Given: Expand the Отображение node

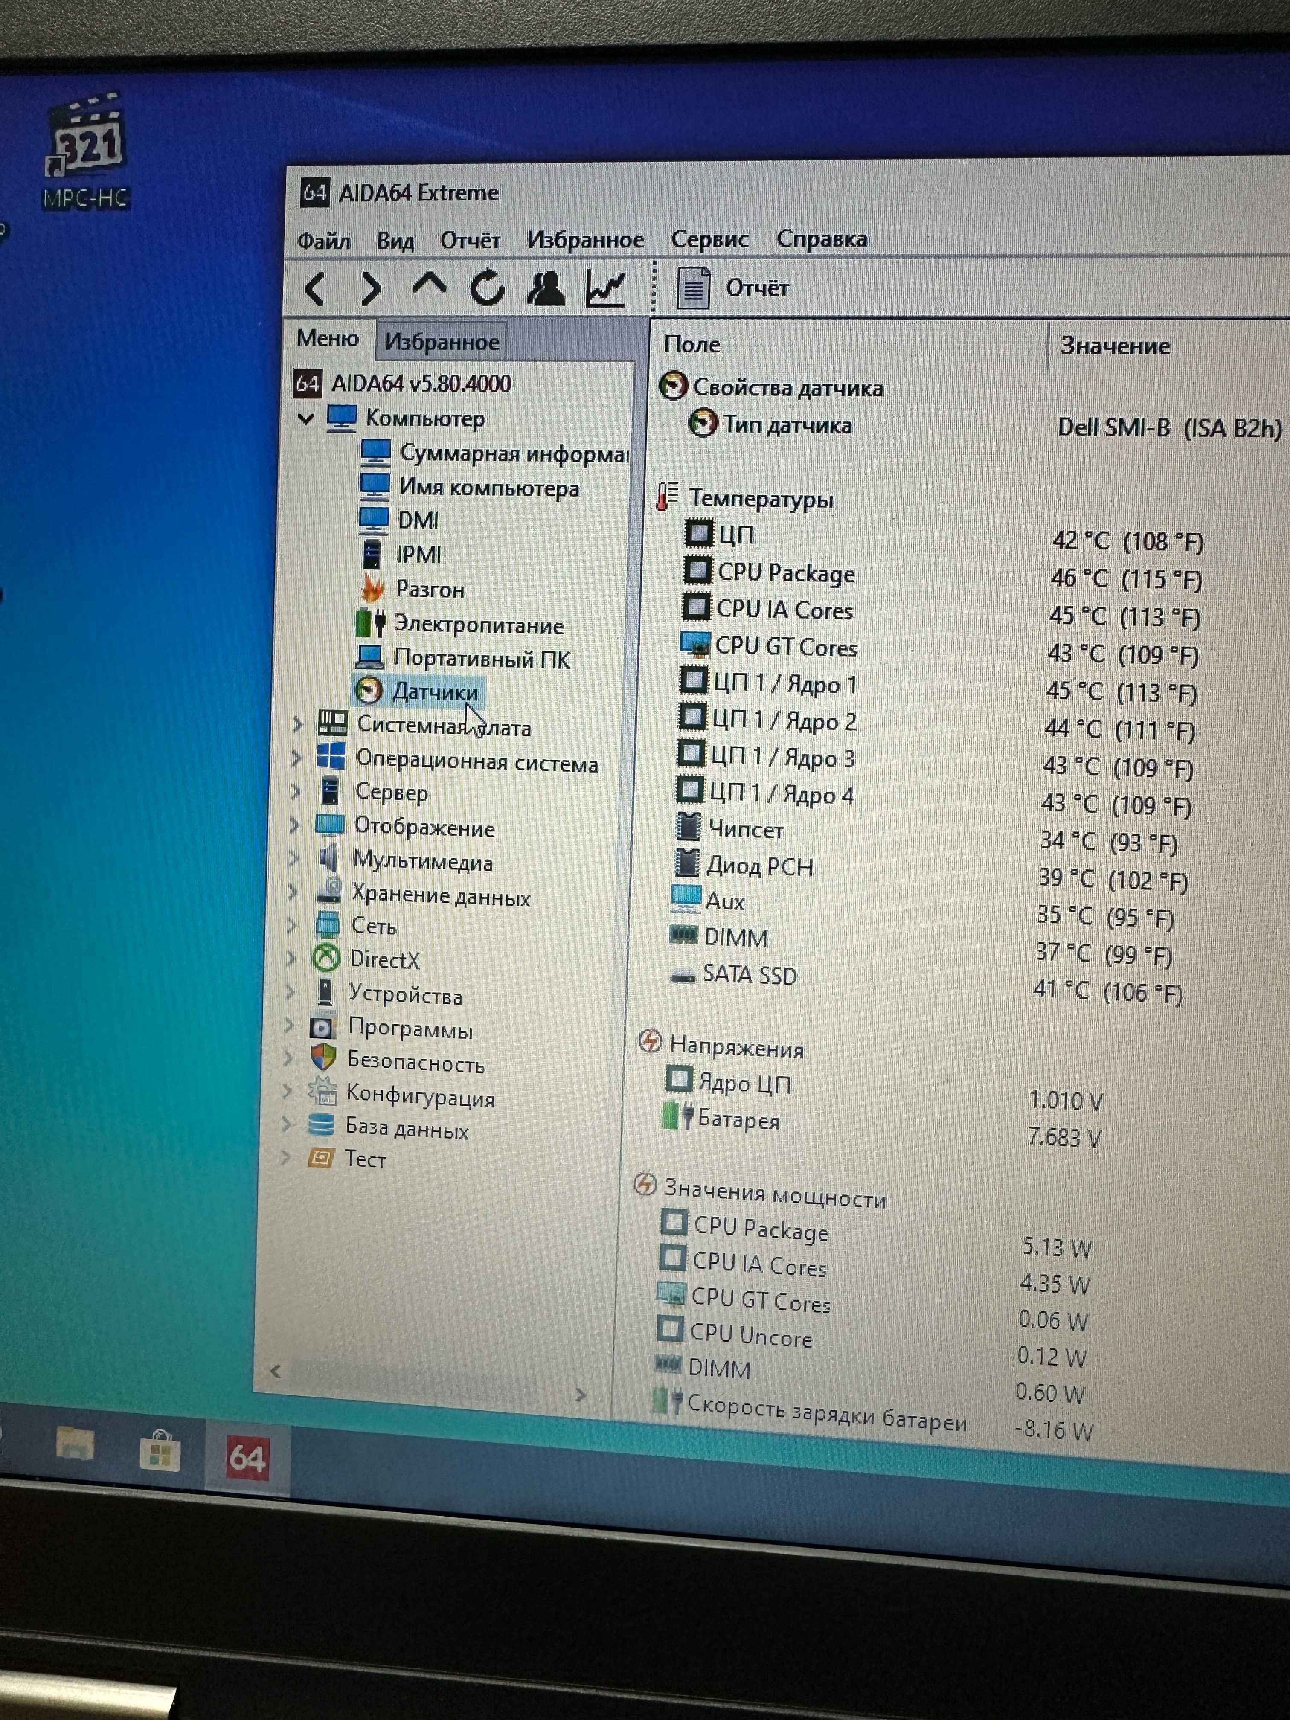Looking at the screenshot, I should (x=295, y=825).
